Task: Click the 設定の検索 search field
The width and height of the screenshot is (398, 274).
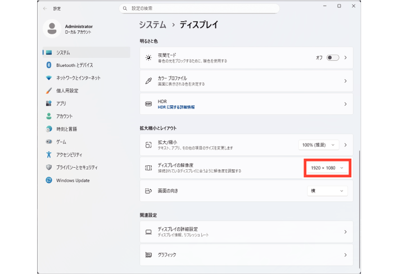Action: [200, 8]
